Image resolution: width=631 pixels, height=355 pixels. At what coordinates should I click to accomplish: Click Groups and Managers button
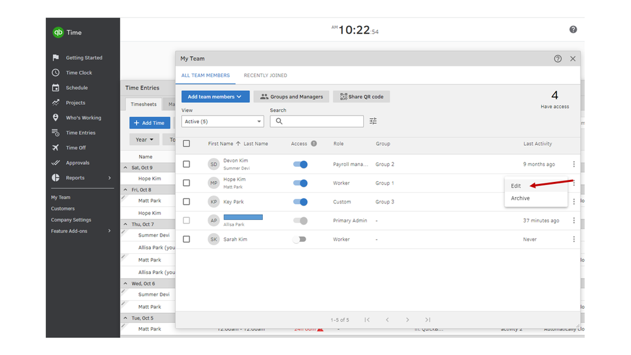291,97
